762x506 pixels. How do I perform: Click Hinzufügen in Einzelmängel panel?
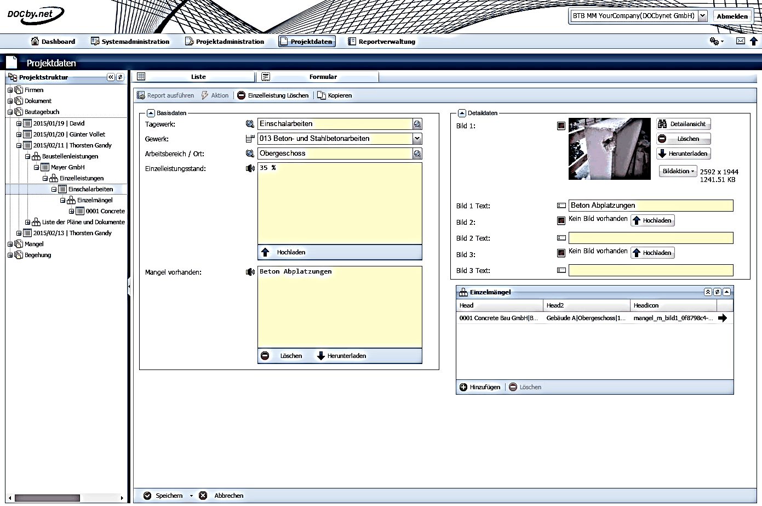click(480, 387)
